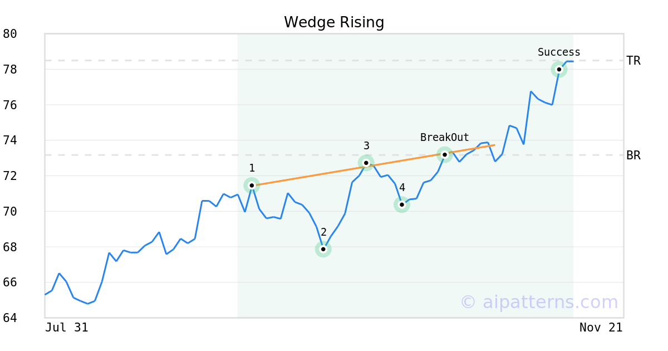Click the TR target level label
668x351 pixels.
(x=633, y=61)
